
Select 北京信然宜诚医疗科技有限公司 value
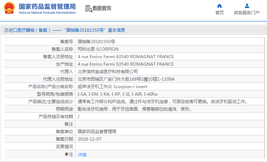108,72
